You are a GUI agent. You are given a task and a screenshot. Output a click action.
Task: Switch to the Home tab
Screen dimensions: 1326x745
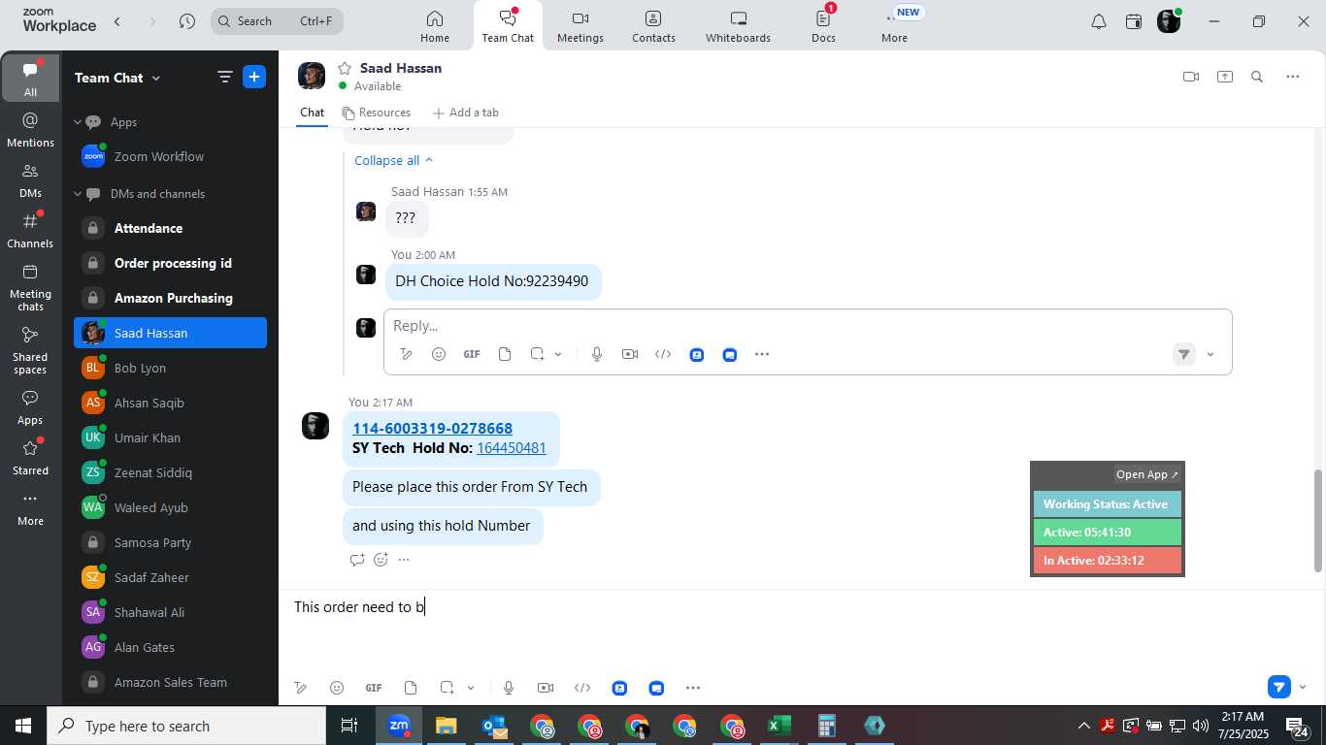point(435,26)
